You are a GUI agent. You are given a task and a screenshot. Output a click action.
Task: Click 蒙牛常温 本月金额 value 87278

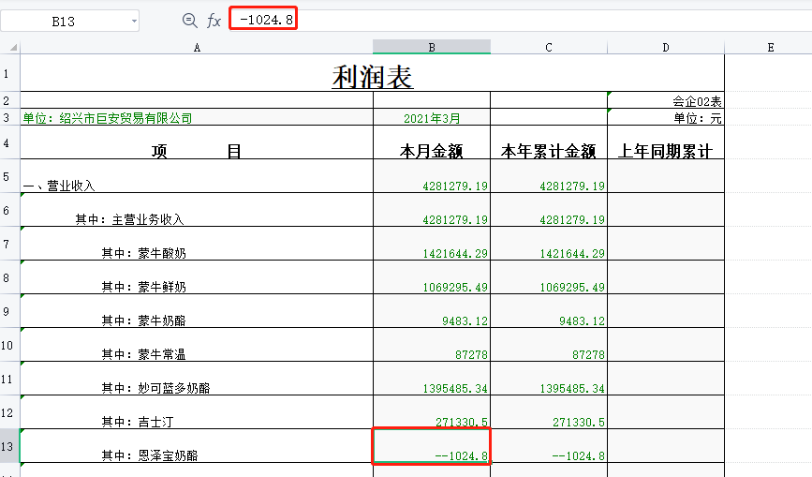432,345
